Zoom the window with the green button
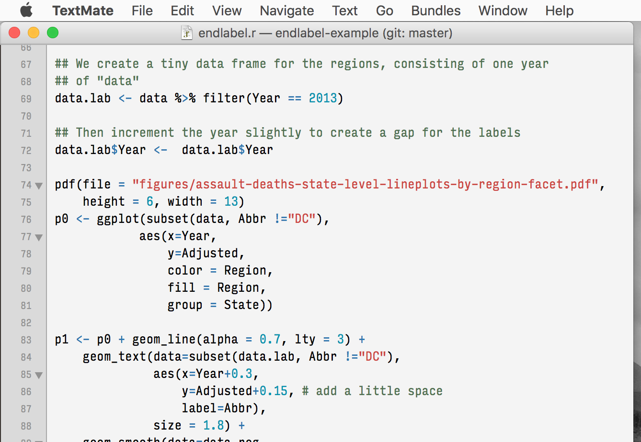This screenshot has height=442, width=641. pos(53,33)
